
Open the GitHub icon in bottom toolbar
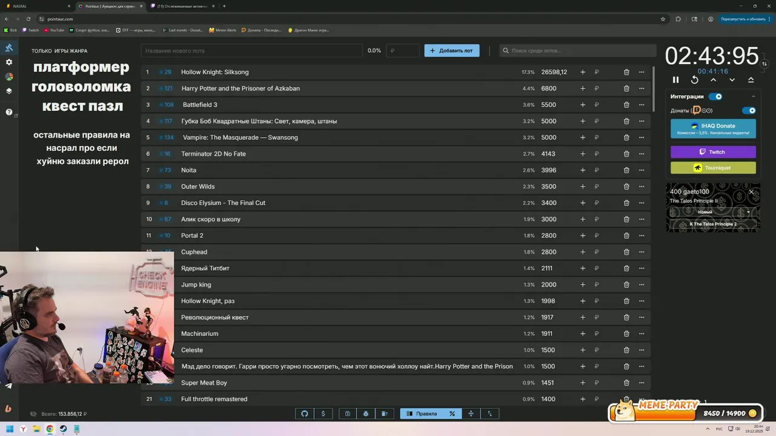click(x=304, y=414)
